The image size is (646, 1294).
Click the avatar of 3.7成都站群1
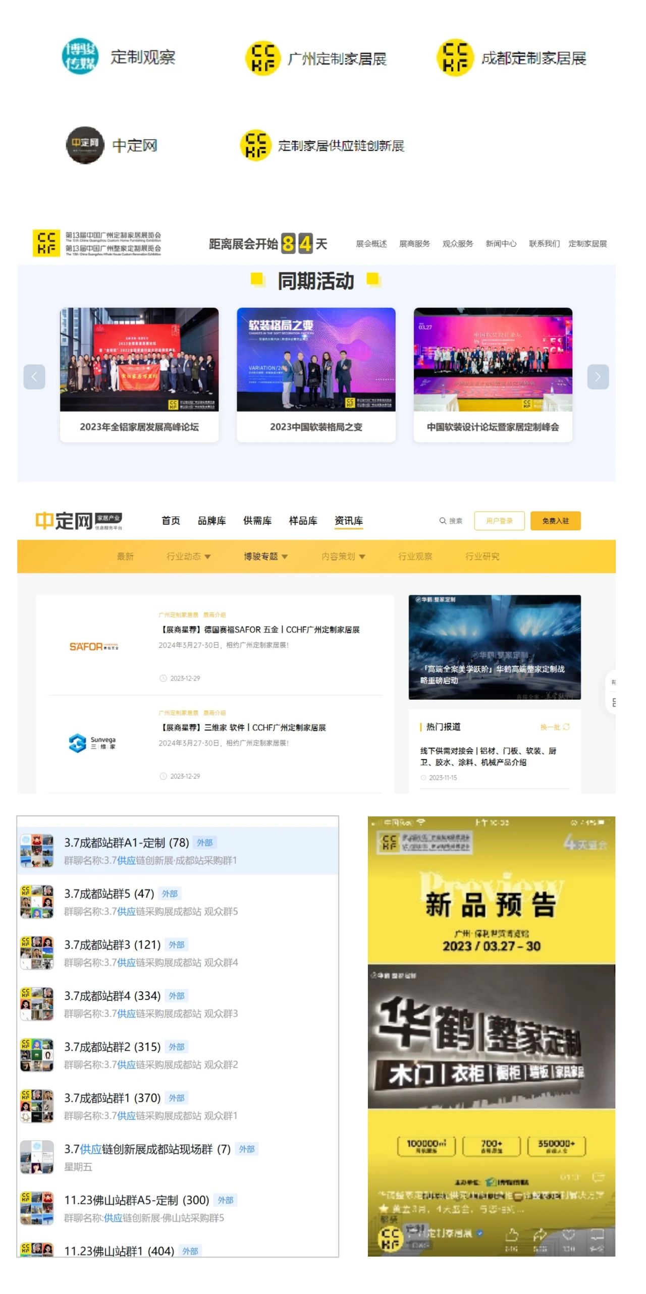(x=37, y=1106)
